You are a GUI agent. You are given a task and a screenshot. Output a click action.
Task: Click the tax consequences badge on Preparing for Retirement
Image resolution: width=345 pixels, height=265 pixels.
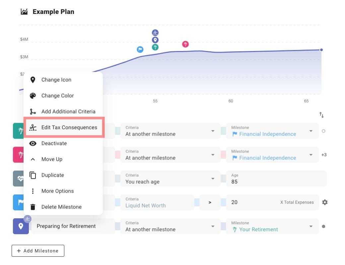pyautogui.click(x=28, y=219)
